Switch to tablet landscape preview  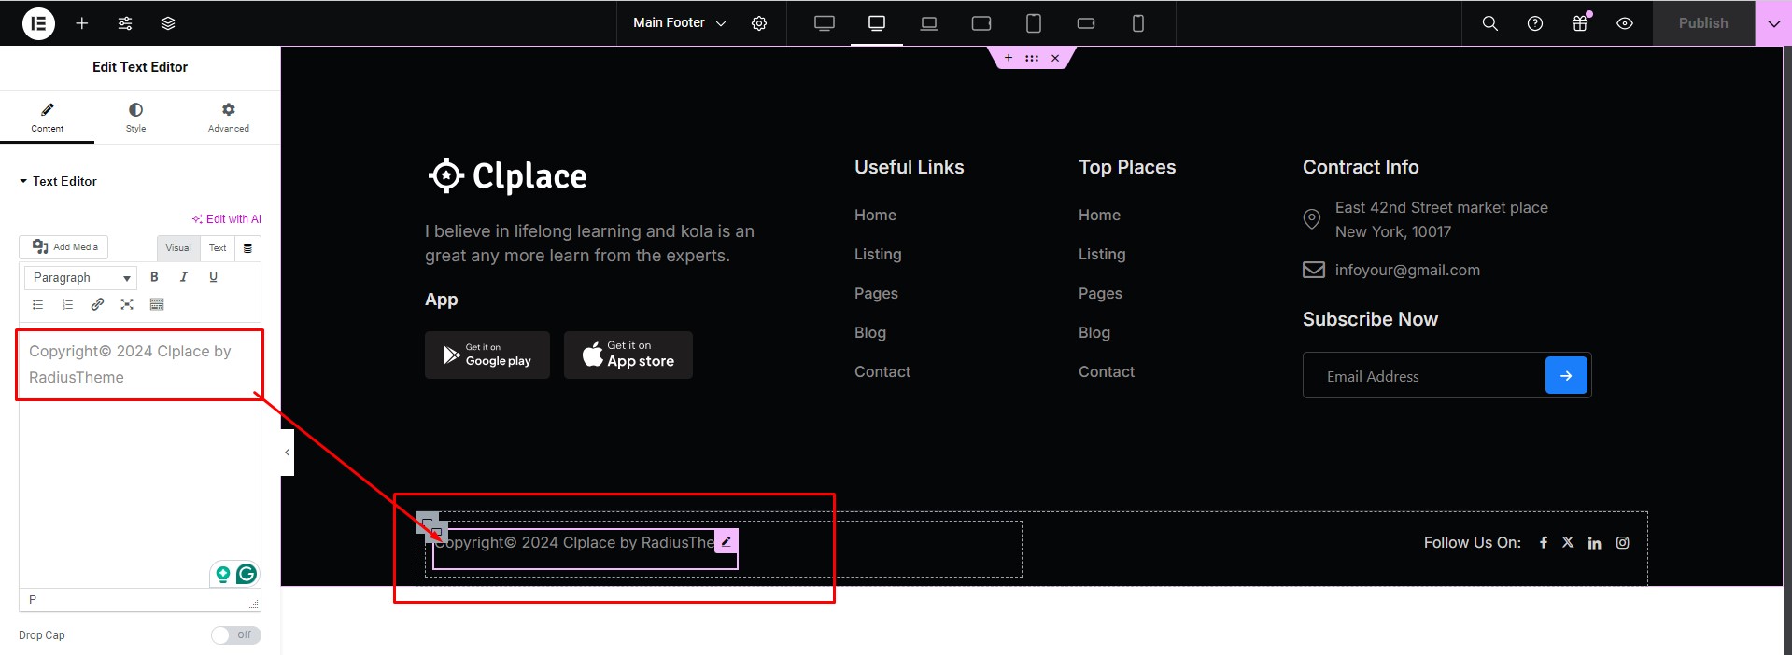click(981, 23)
